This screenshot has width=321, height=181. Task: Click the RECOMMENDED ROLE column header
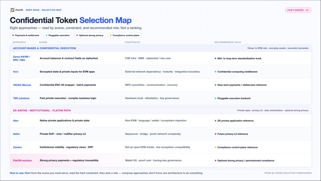(228, 42)
